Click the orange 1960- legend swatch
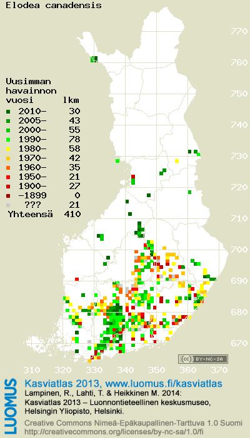The image size is (250, 438). click(8, 168)
